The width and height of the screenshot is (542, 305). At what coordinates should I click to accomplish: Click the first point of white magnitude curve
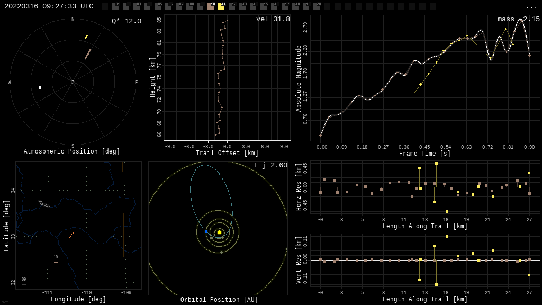[320, 135]
